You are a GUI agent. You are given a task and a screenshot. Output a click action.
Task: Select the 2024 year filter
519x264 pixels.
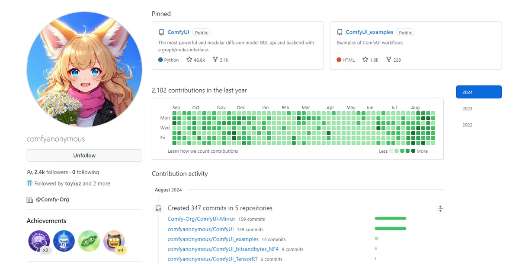[479, 92]
